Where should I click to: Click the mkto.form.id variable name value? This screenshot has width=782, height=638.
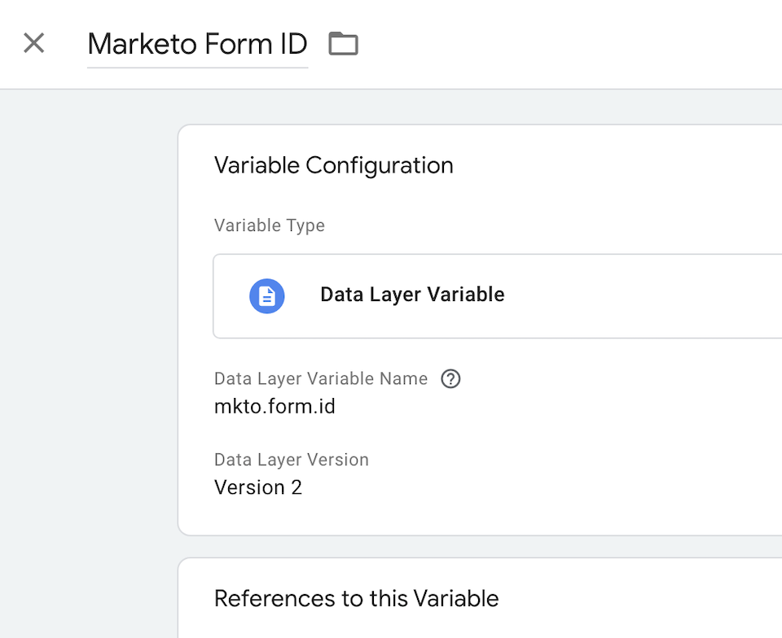pos(275,406)
